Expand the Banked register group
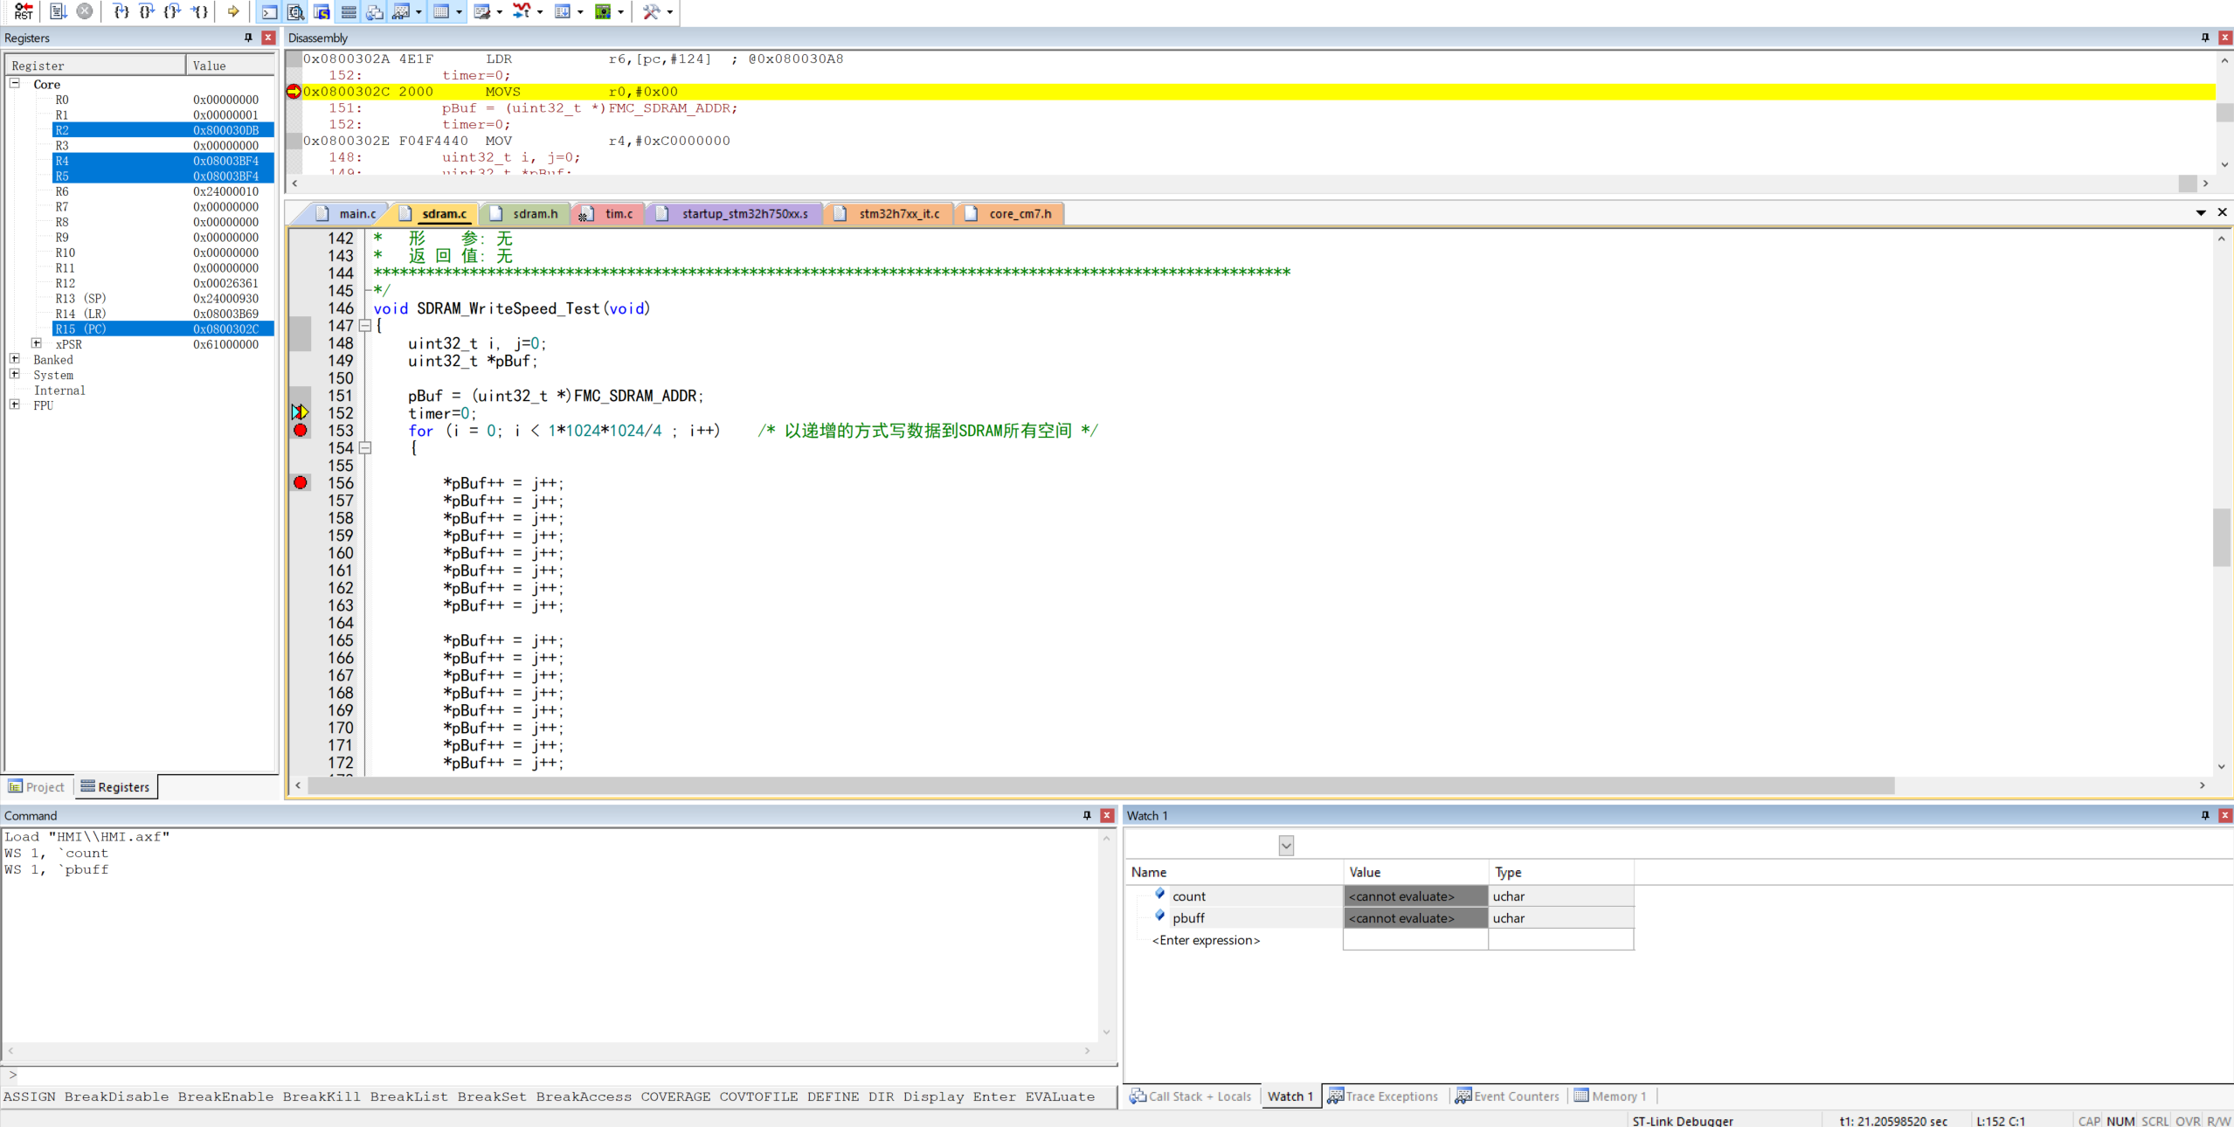 click(15, 359)
